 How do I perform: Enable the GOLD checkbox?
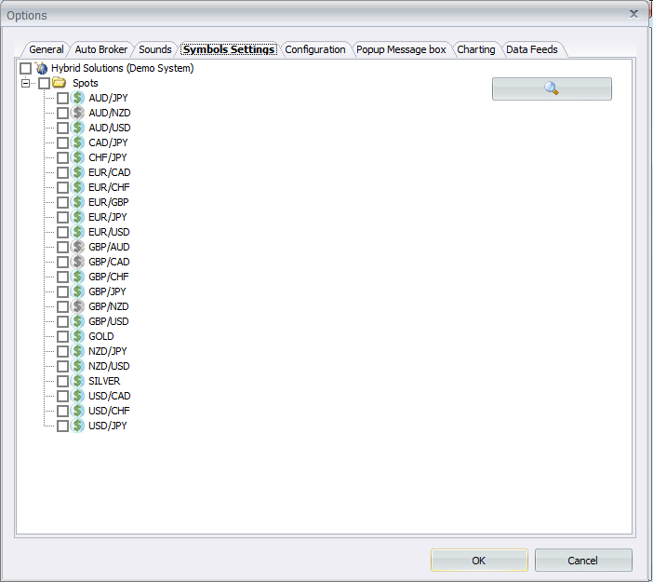pos(62,336)
